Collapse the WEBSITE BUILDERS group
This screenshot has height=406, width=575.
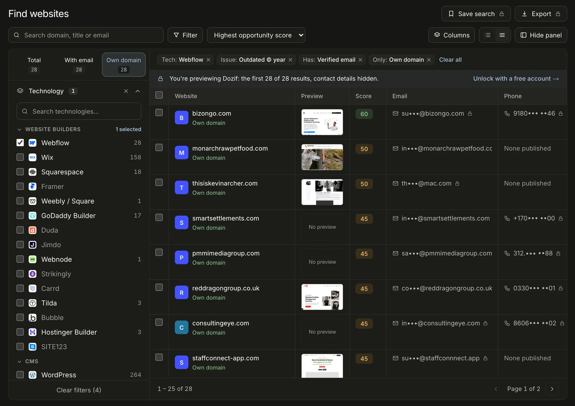[x=19, y=129]
